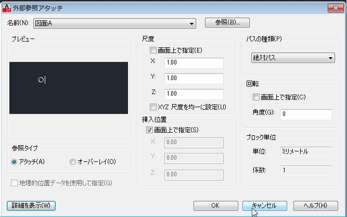Image resolution: width=347 pixels, height=217 pixels.
Task: Click the scale Z field showing 1.00
Action: point(194,94)
